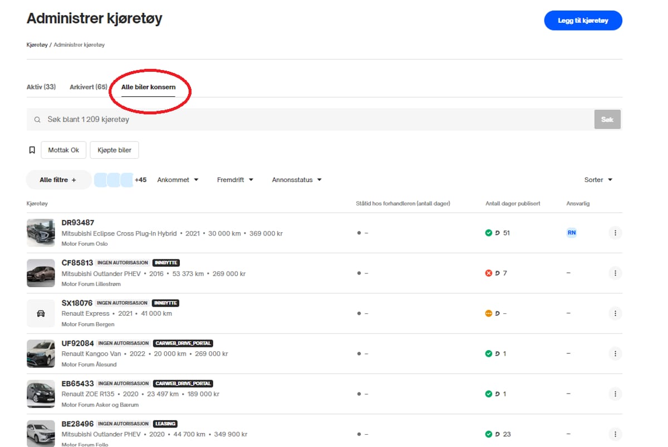
Task: Switch to the Arkivert (65) tab
Action: (x=89, y=87)
